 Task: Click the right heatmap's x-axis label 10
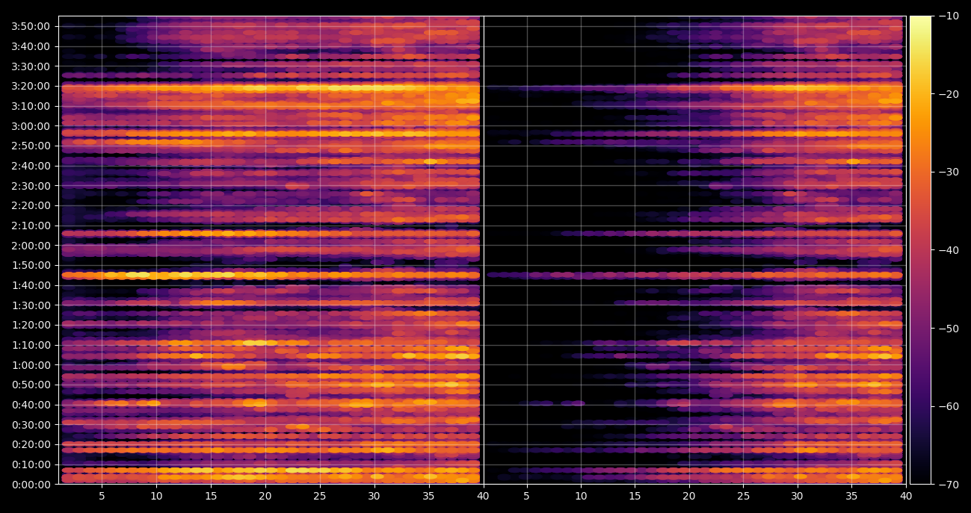[581, 496]
